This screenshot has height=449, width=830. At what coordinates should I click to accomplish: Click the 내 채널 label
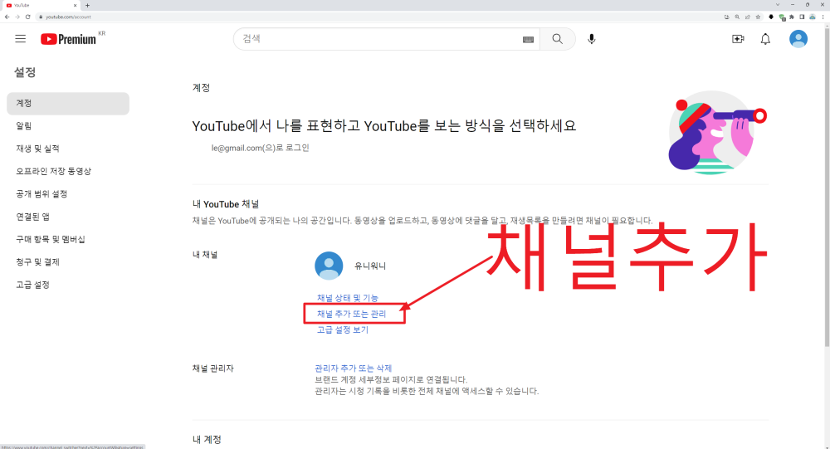205,255
